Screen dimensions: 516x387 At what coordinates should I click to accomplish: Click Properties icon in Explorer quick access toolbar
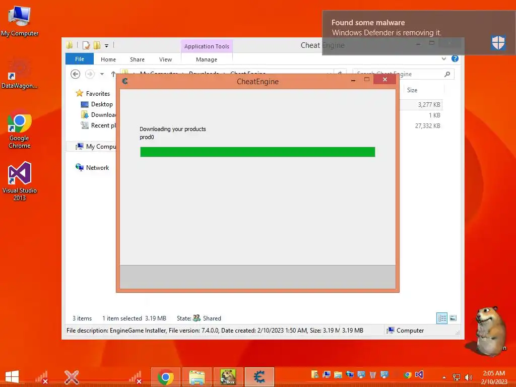tap(86, 45)
